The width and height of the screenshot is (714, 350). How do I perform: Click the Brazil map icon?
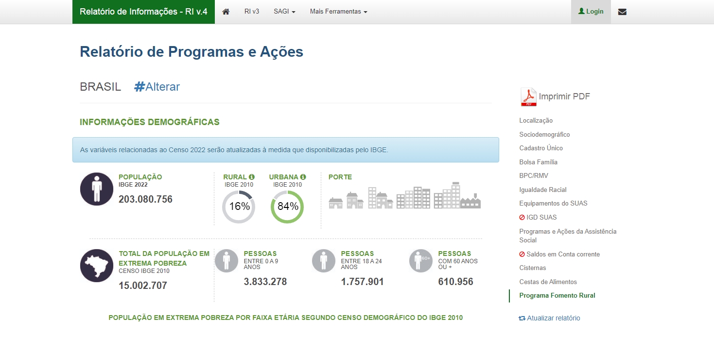(x=96, y=266)
